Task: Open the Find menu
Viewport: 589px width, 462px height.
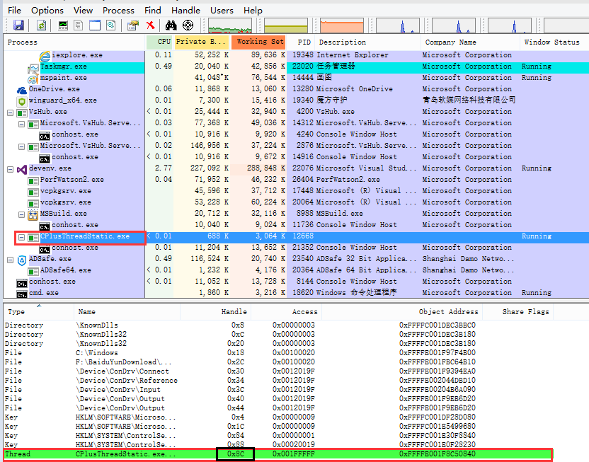Action: tap(152, 11)
